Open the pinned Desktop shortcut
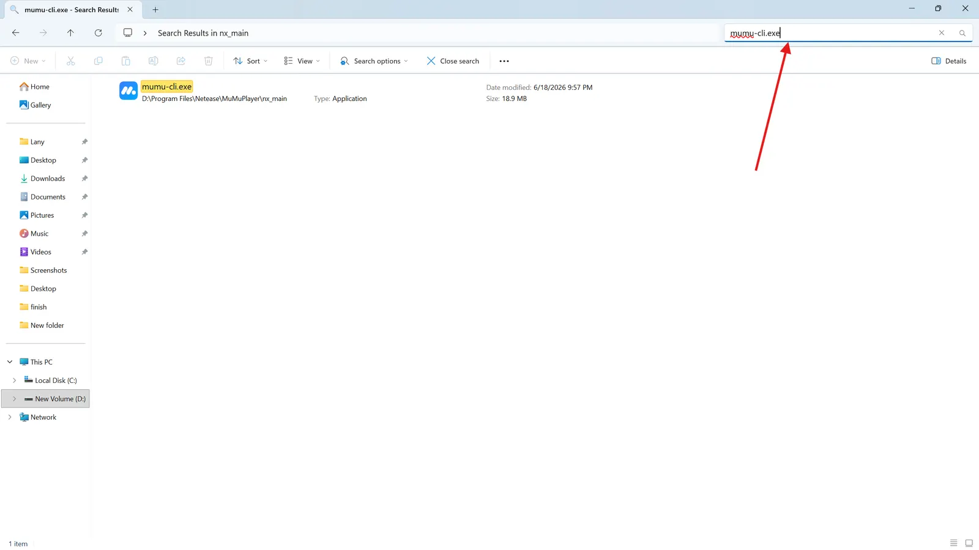Image resolution: width=979 pixels, height=550 pixels. point(38,160)
